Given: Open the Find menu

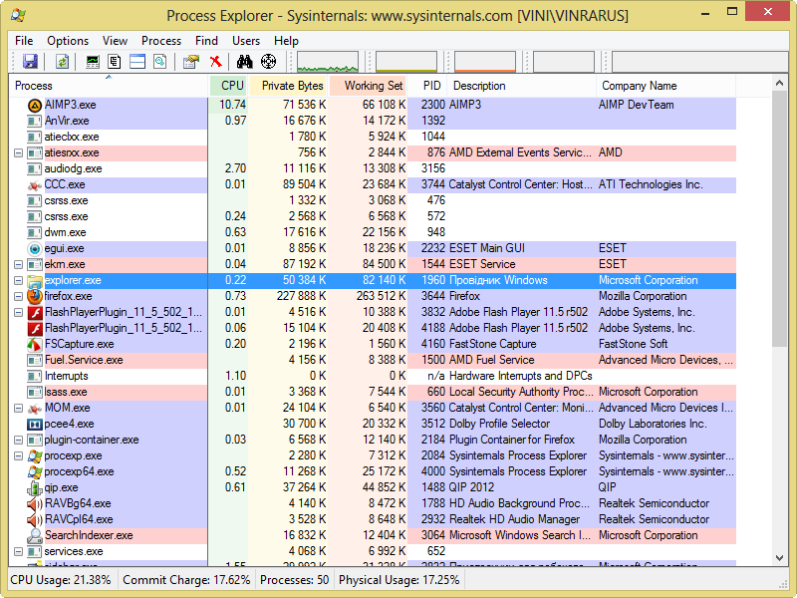Looking at the screenshot, I should tap(206, 41).
